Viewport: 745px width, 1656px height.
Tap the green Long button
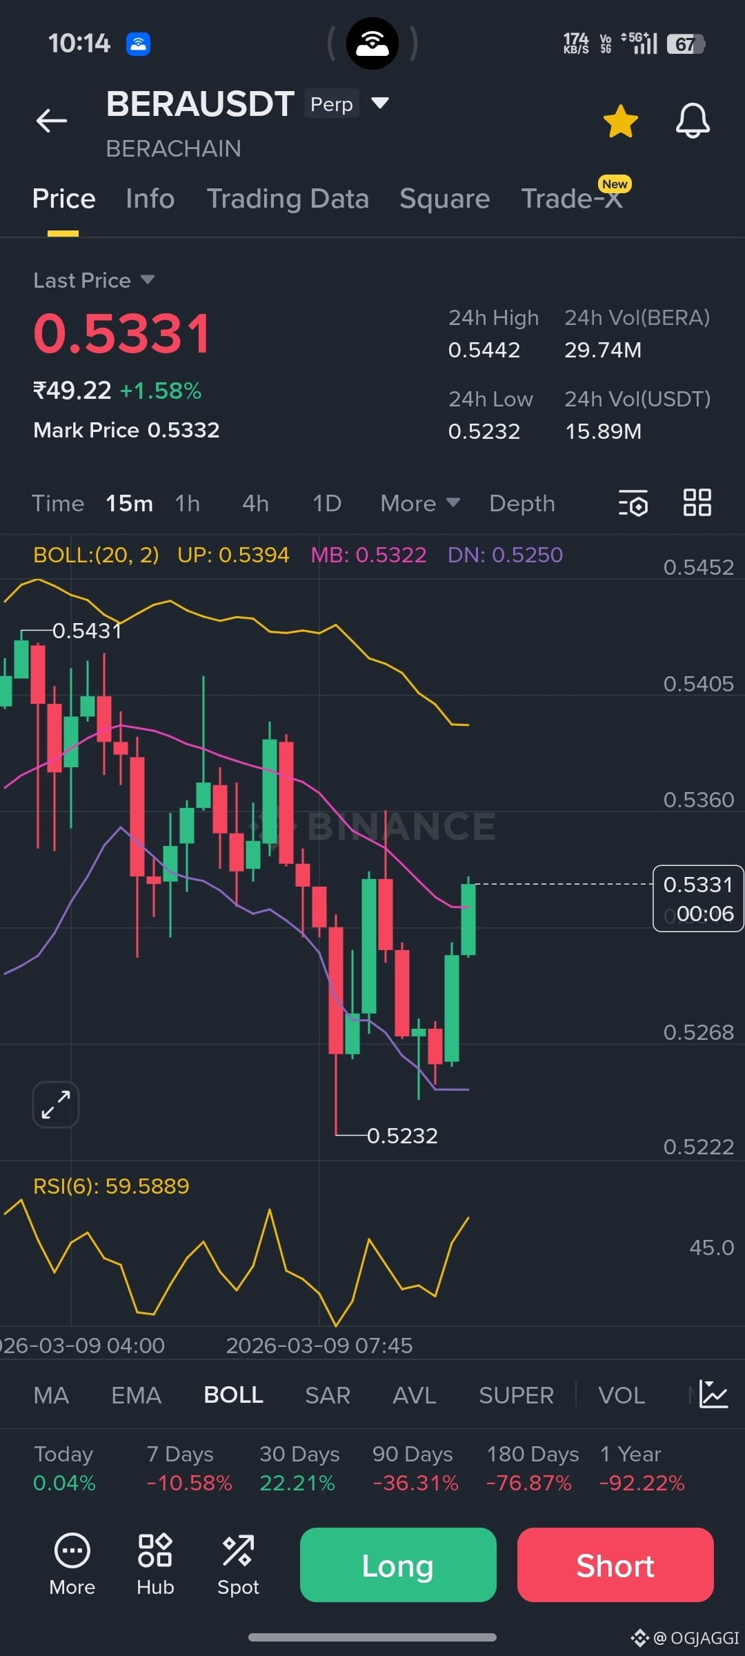tap(398, 1565)
